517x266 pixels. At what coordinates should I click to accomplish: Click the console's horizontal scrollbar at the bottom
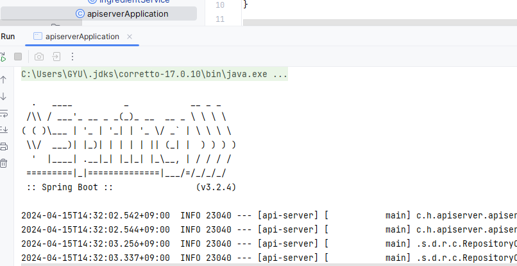[x=269, y=265]
